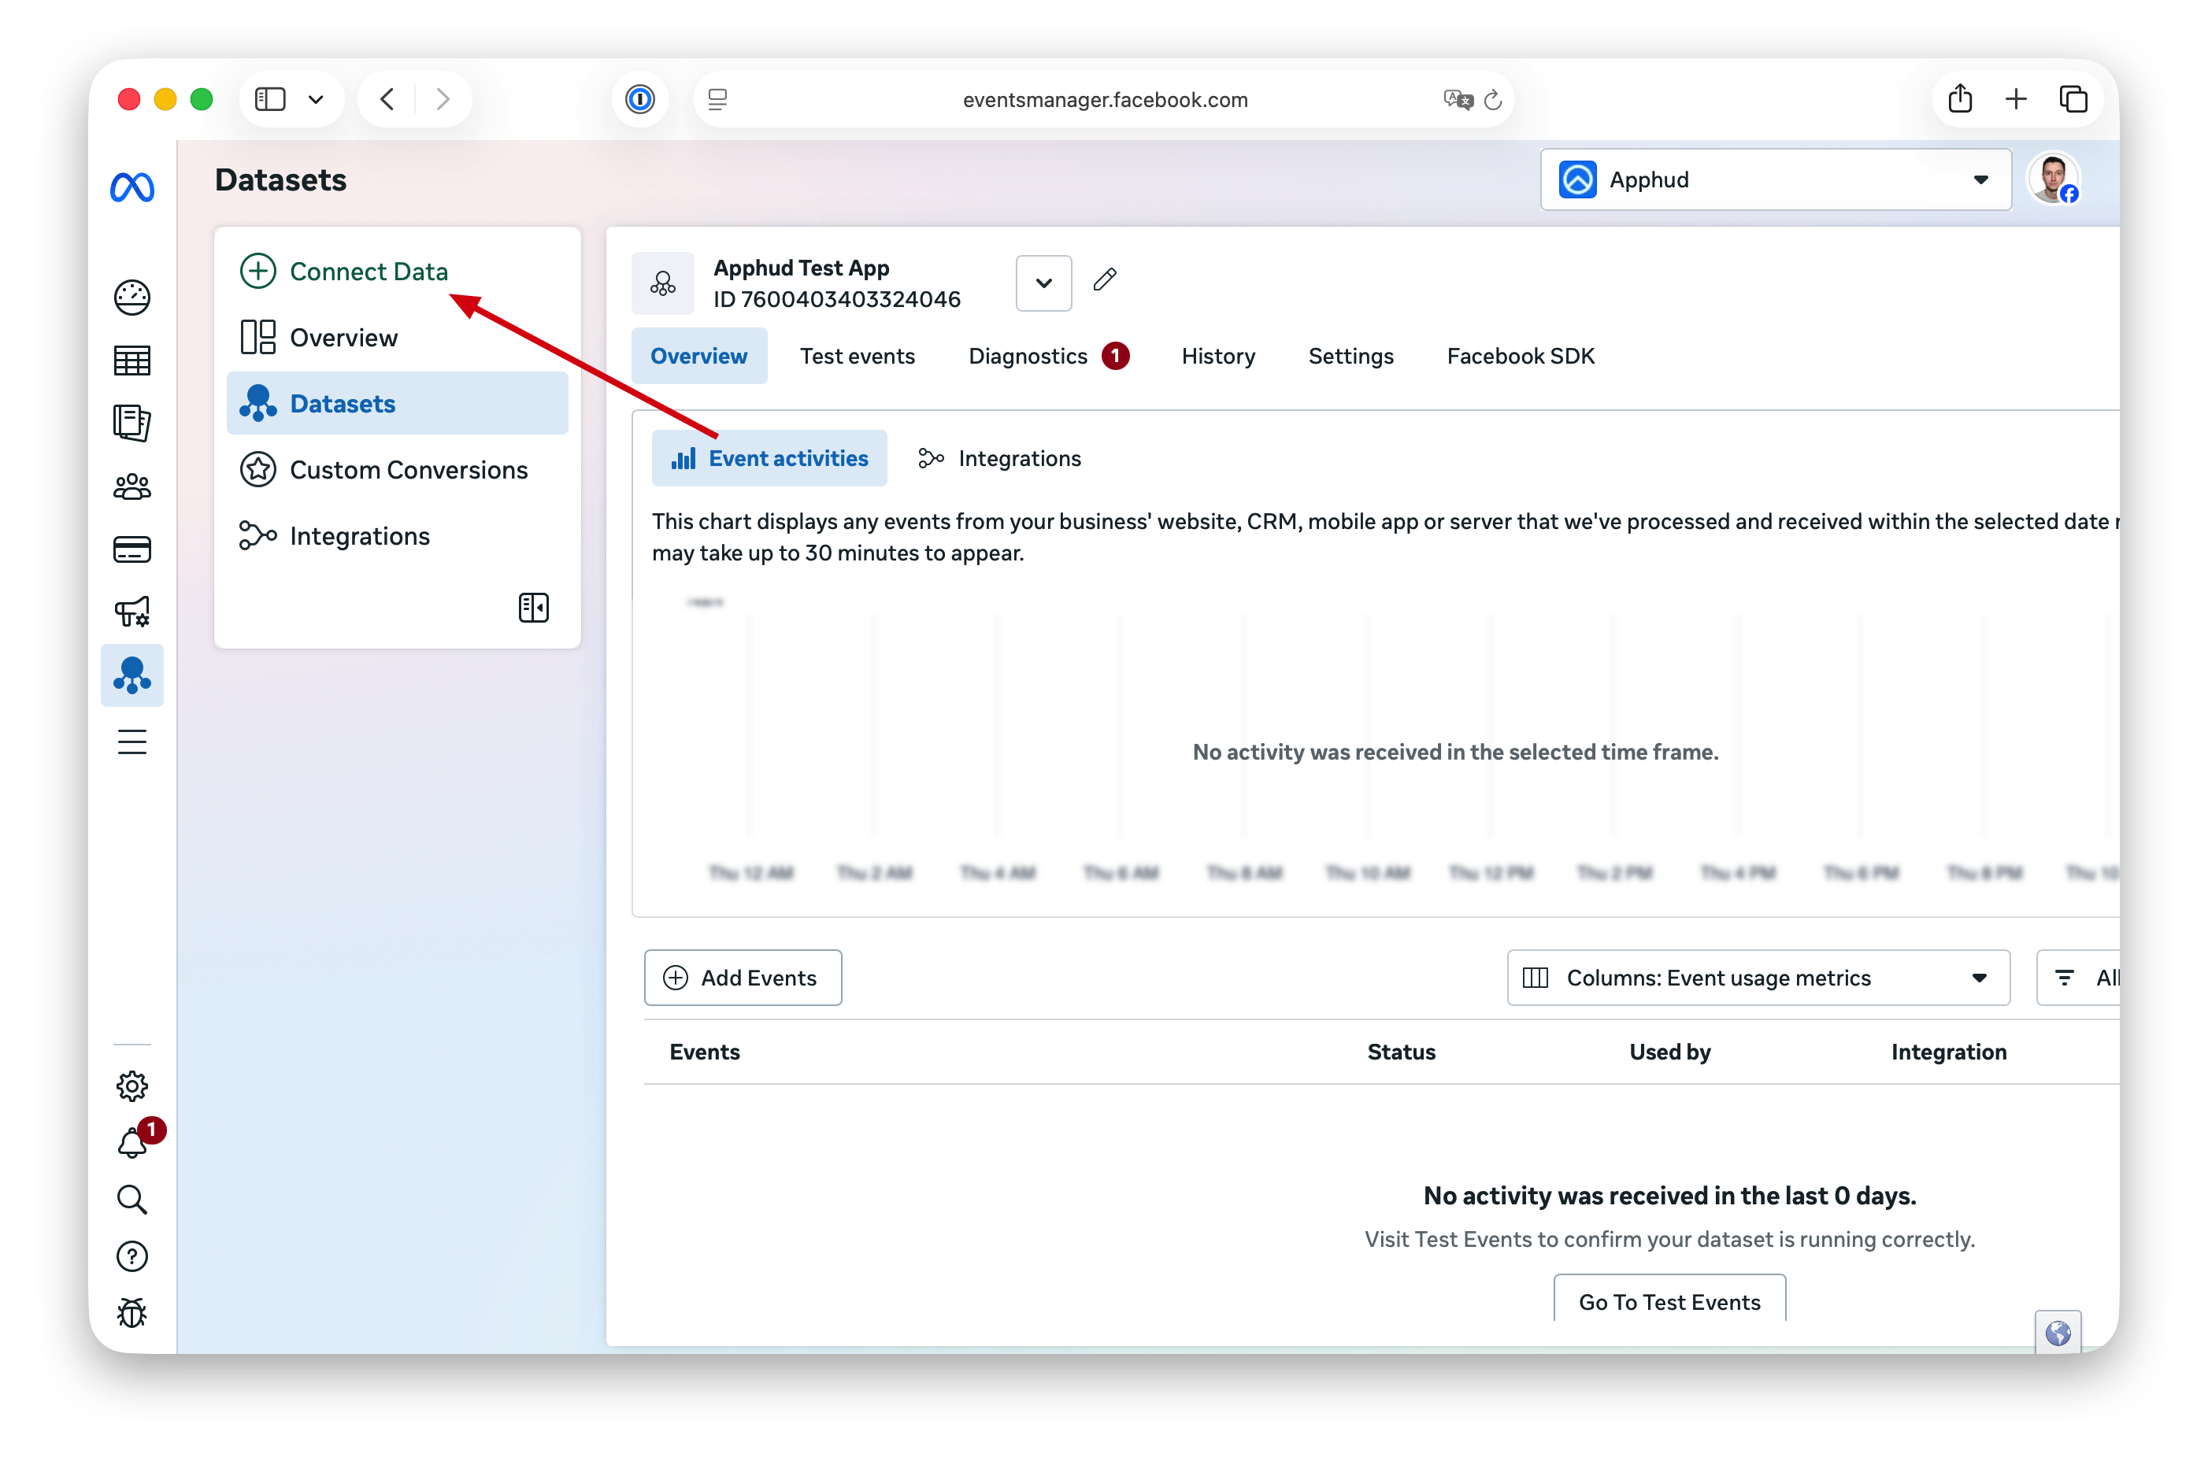This screenshot has width=2208, height=1472.
Task: Open the All tools hamburger menu
Action: pyautogui.click(x=132, y=742)
